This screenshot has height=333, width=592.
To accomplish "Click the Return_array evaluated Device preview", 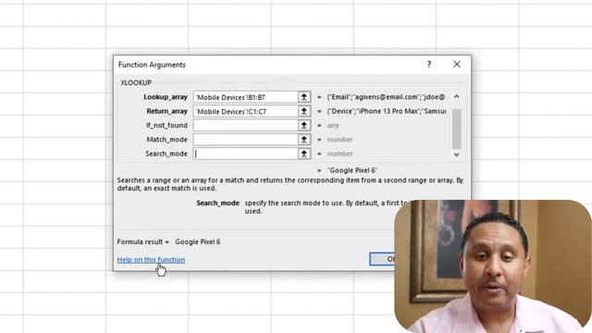I will [387, 111].
